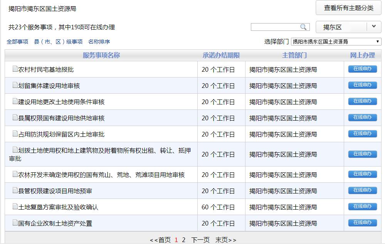Click document icon beside 县管权限建设项目用地预审
Viewport: 385px width, 244px height.
(15, 190)
